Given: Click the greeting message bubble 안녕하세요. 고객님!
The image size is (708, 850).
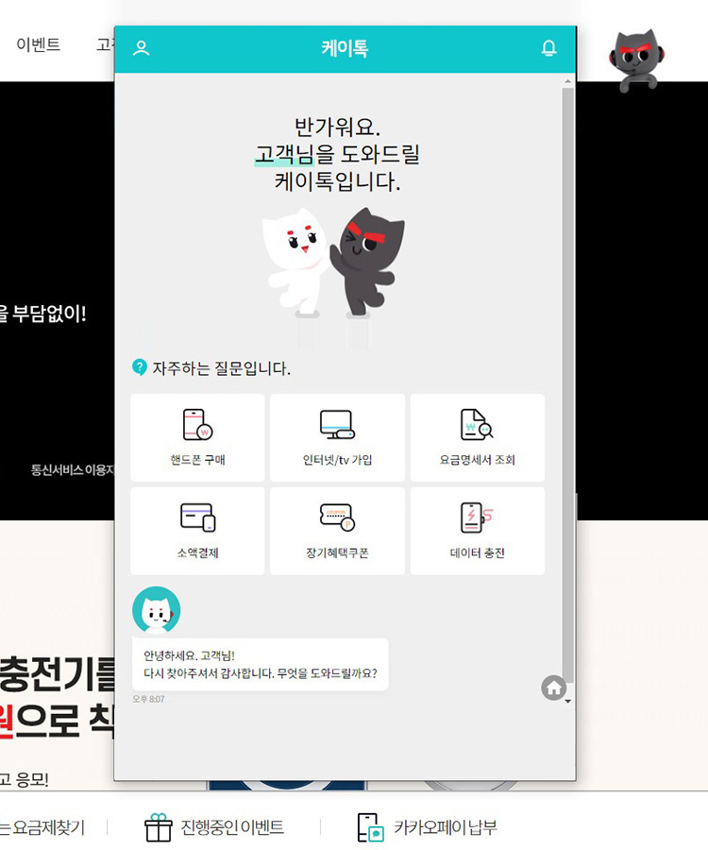Looking at the screenshot, I should (x=260, y=665).
